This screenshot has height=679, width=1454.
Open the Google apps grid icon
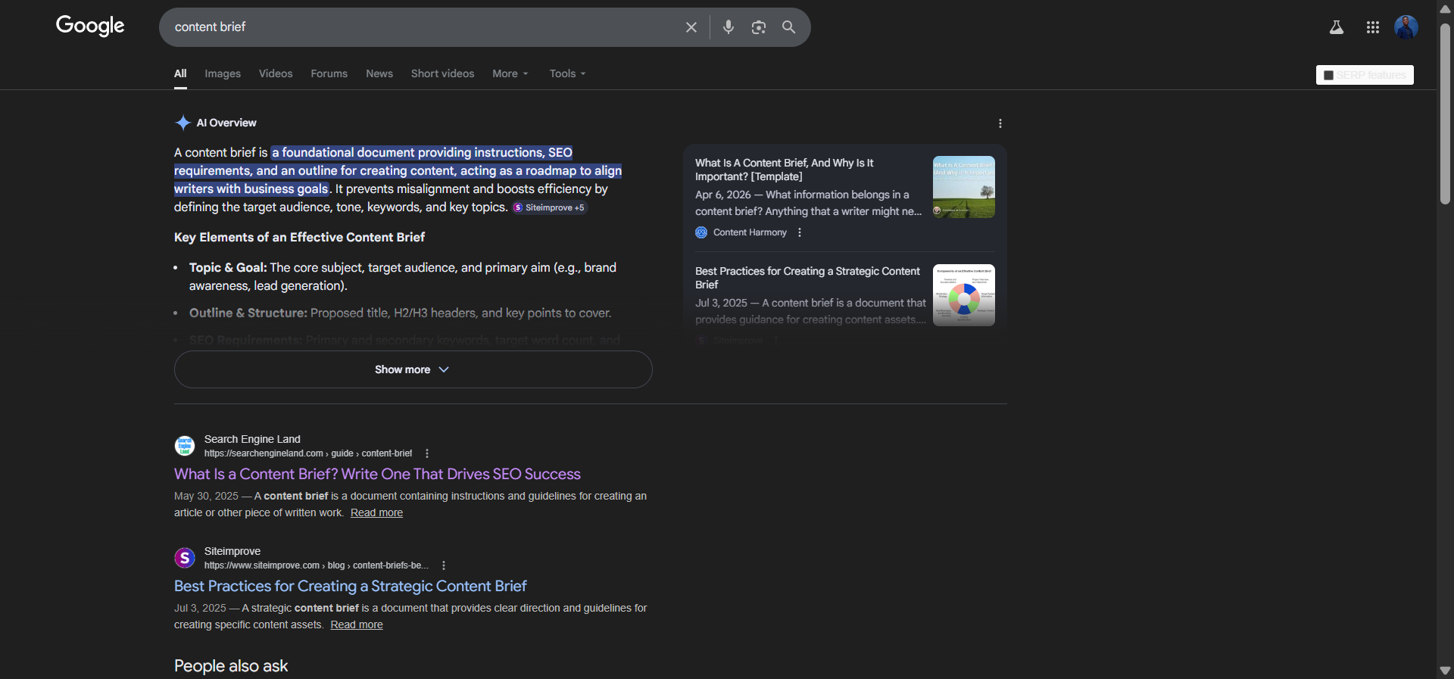(1373, 27)
